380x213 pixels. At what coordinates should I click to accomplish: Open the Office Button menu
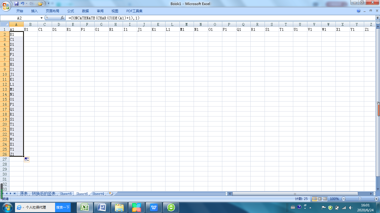click(6, 5)
